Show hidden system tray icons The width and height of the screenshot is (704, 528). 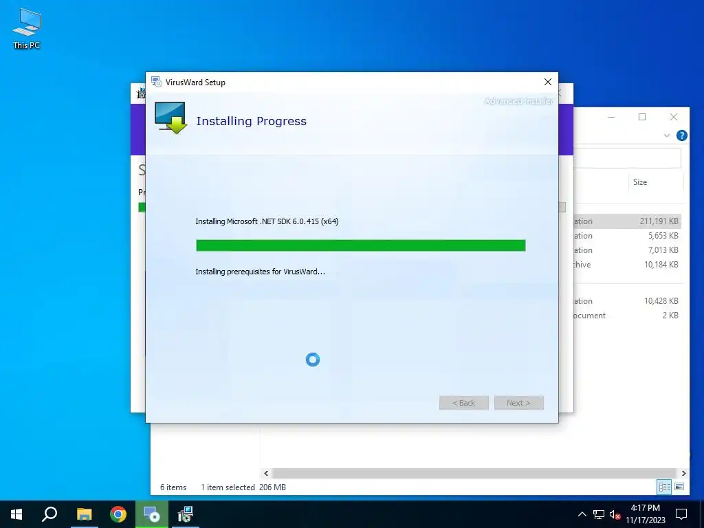582,514
